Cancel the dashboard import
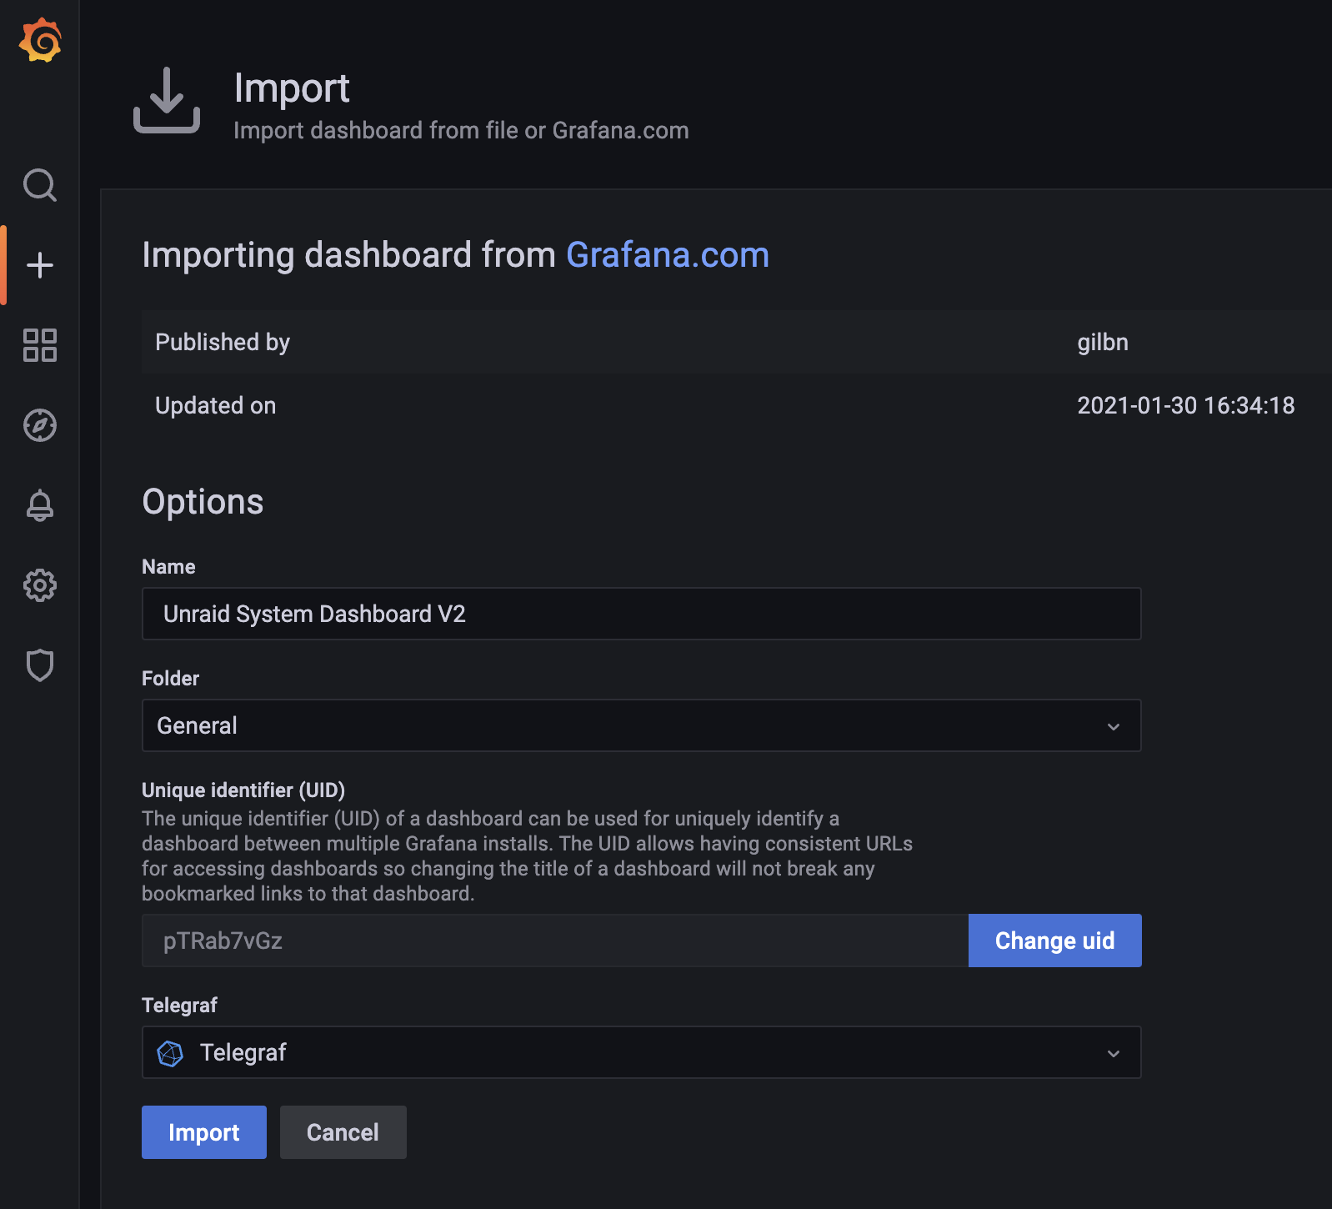The width and height of the screenshot is (1332, 1209). [x=343, y=1132]
